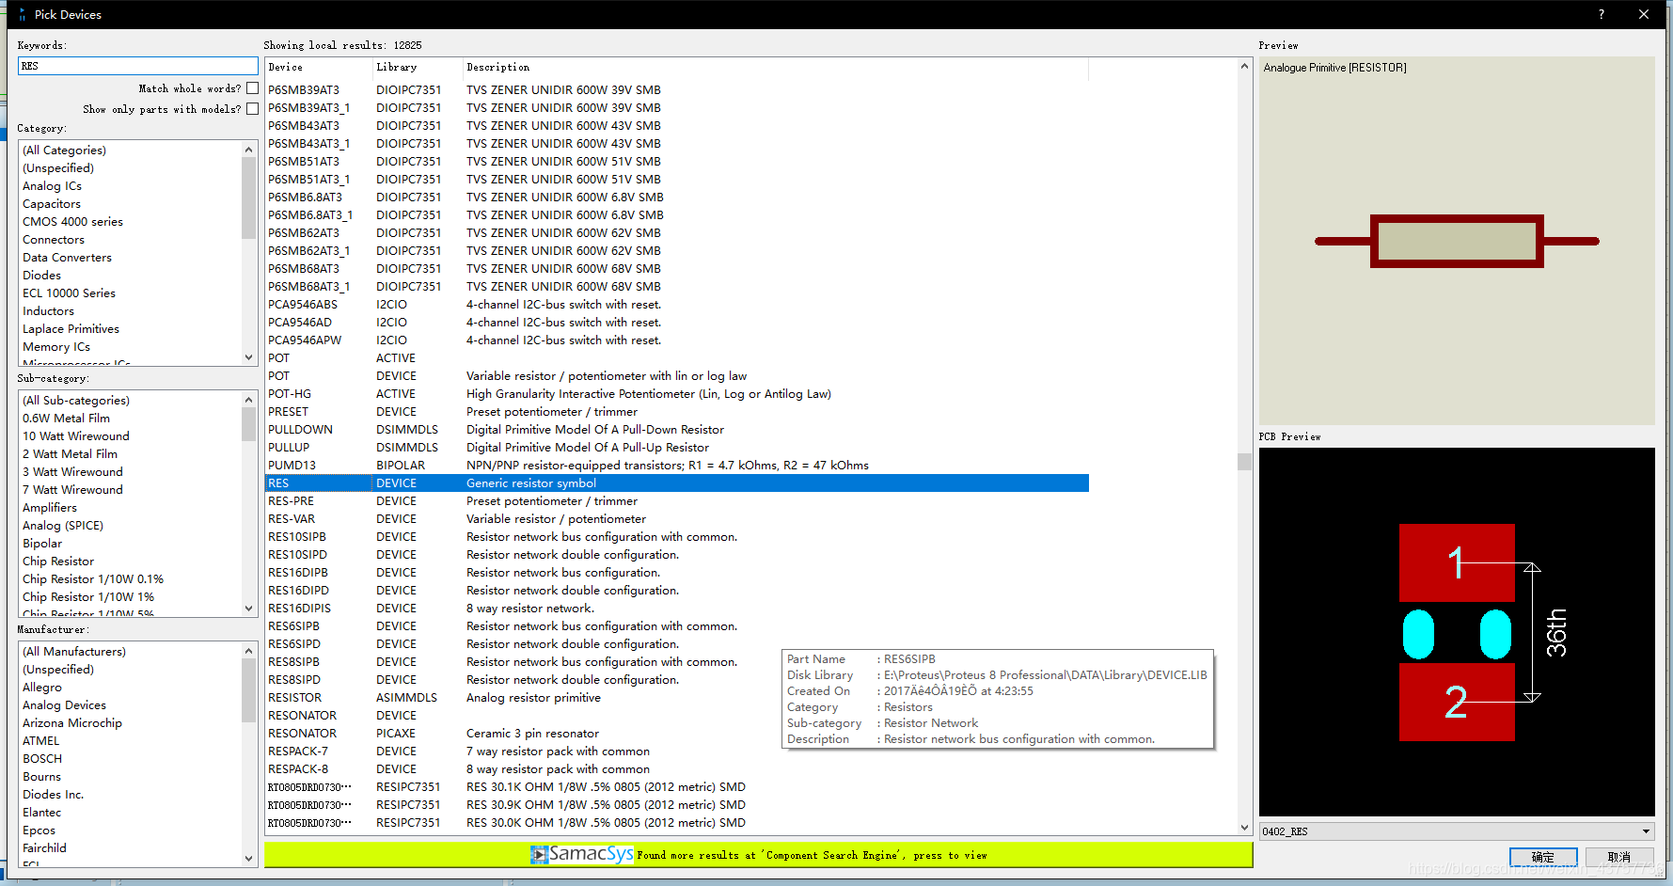This screenshot has height=886, width=1673.
Task: Select the PRESET device row
Action: pyautogui.click(x=677, y=411)
